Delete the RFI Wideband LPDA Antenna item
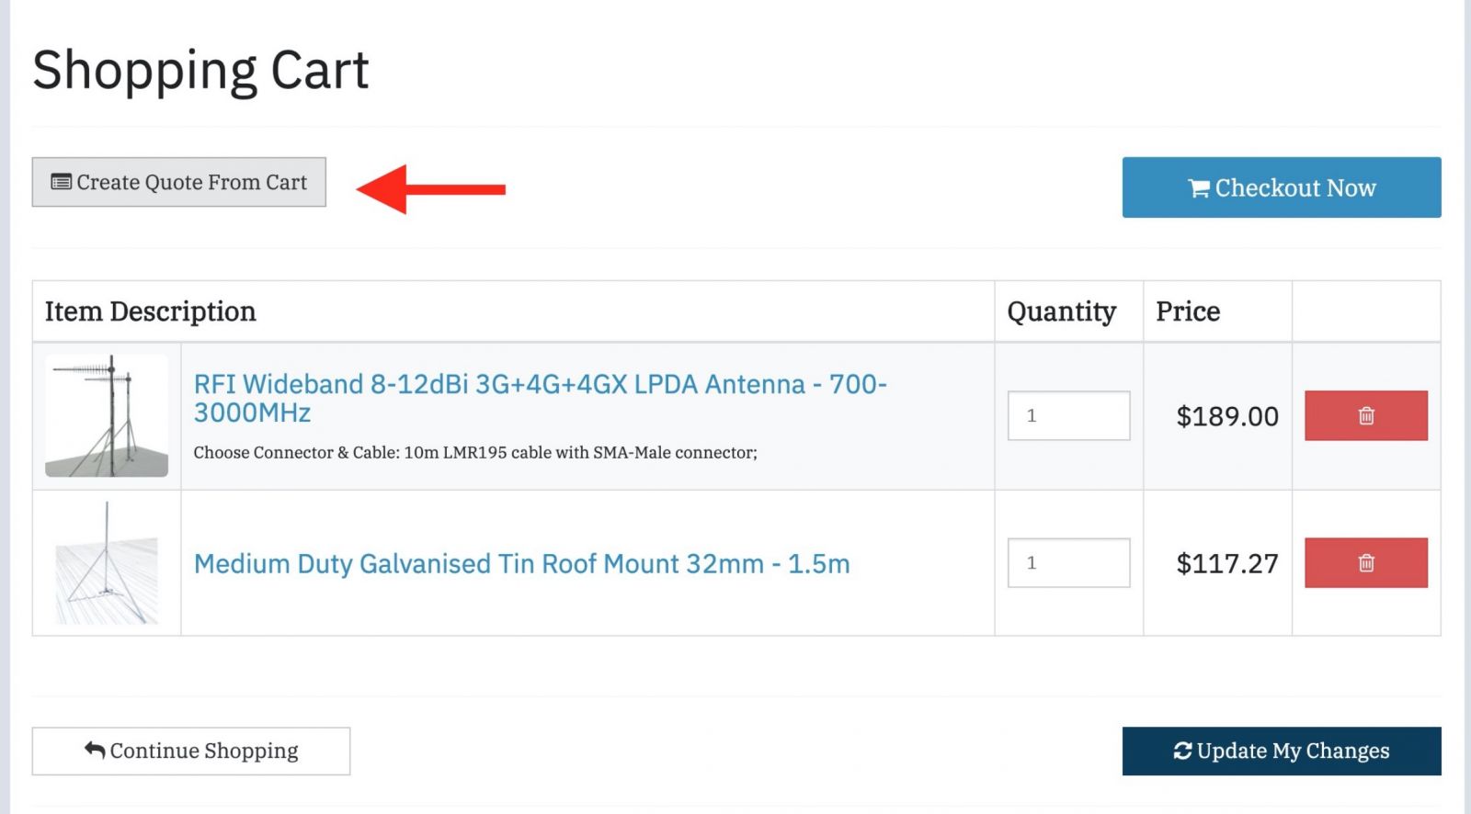Image resolution: width=1471 pixels, height=814 pixels. pyautogui.click(x=1365, y=415)
